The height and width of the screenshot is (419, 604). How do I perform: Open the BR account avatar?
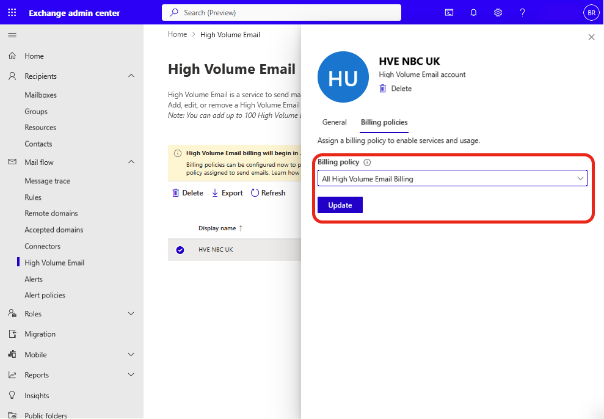(x=591, y=13)
